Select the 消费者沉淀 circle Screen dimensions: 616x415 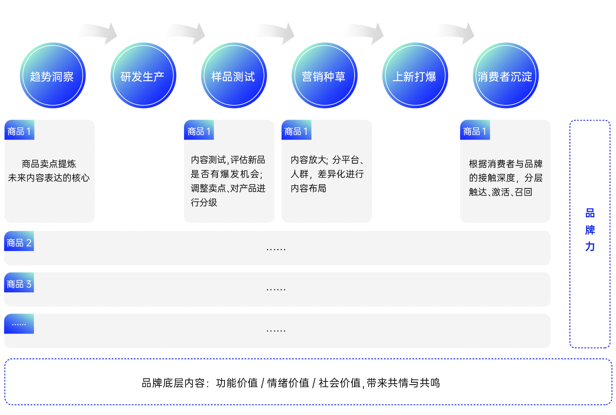(x=505, y=76)
